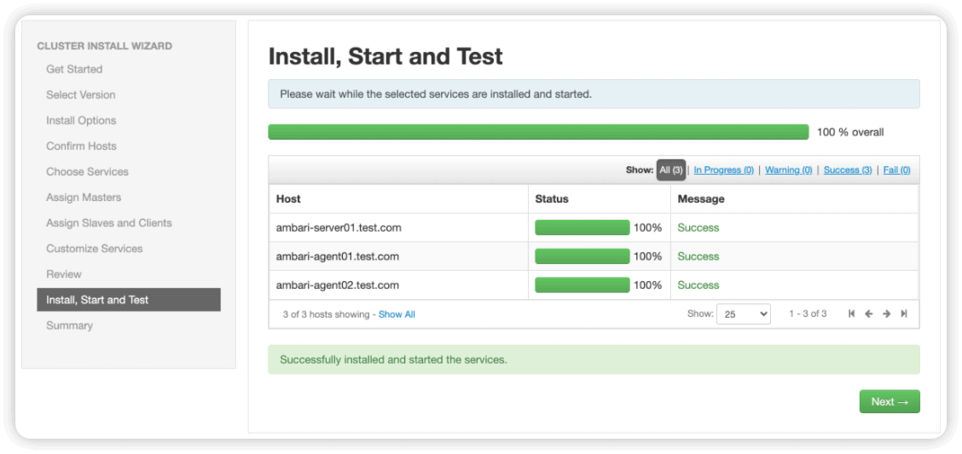Screen dimensions: 962x454
Task: Click host name ambari-agent02.test.com
Action: pyautogui.click(x=338, y=284)
